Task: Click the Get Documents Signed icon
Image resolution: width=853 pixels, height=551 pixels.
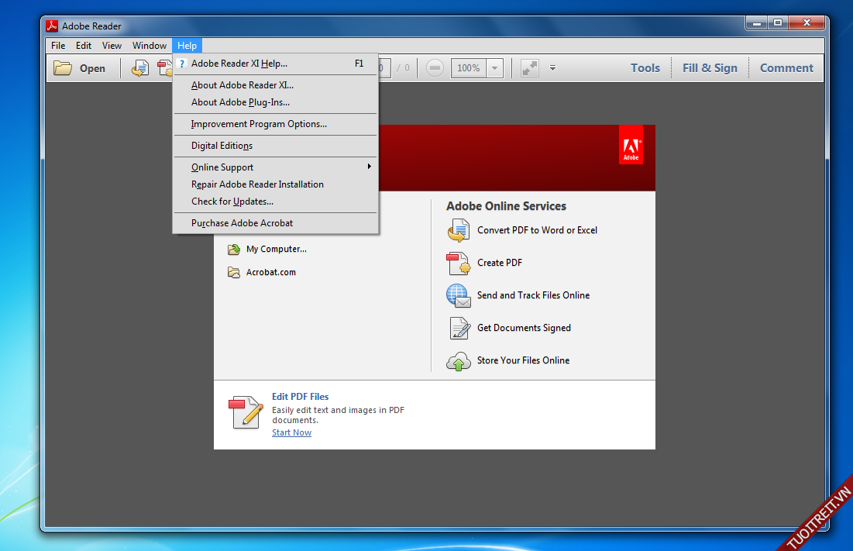Action: point(459,328)
